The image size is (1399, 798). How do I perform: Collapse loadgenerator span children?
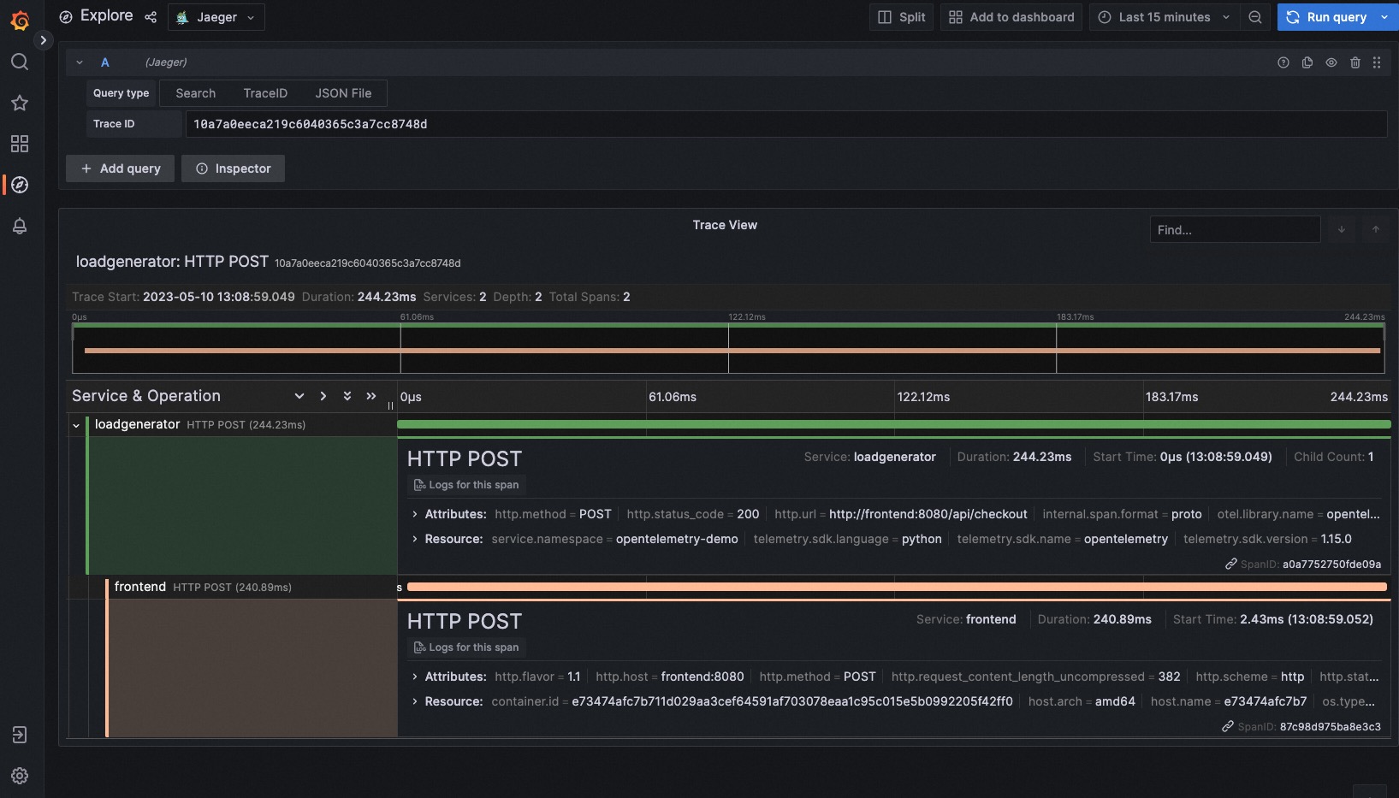(x=76, y=425)
